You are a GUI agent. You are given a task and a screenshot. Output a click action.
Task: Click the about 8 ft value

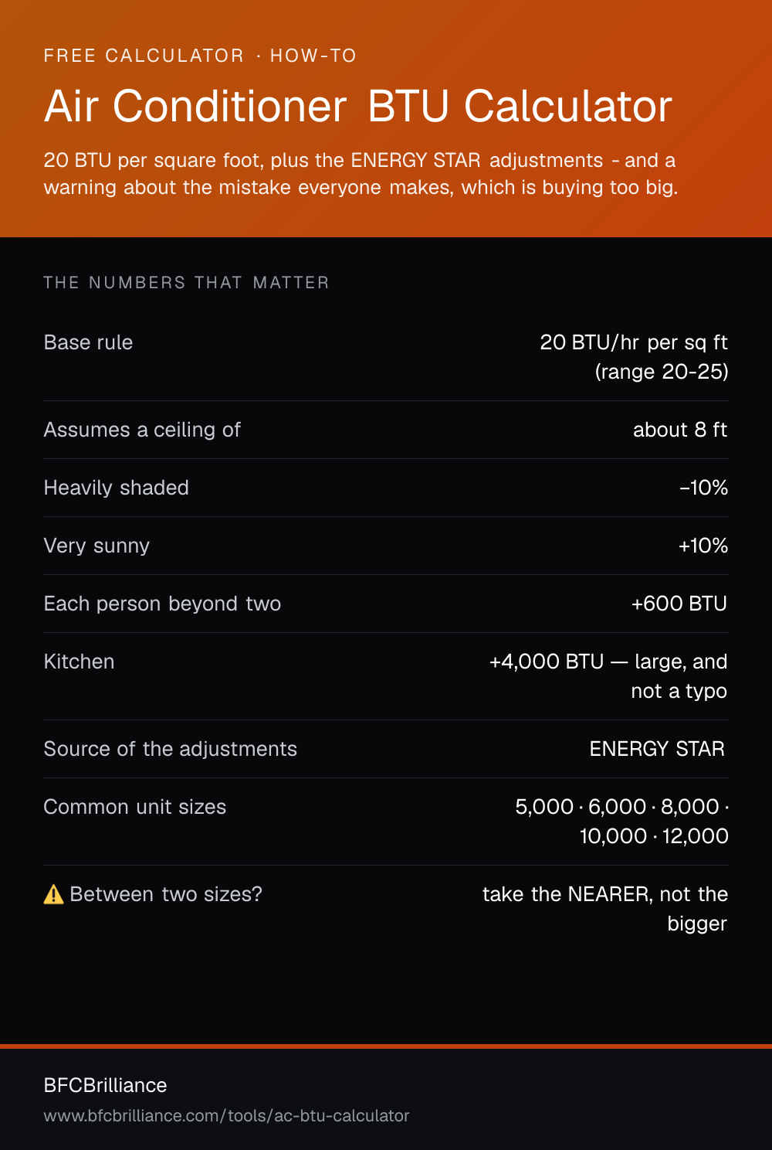(680, 430)
